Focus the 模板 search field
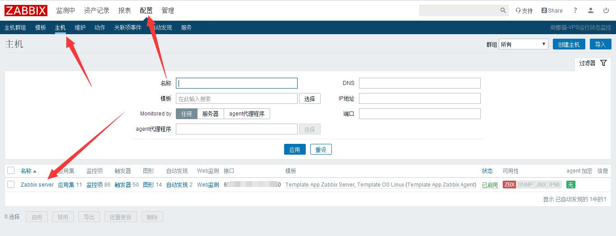616x236 pixels. click(237, 98)
